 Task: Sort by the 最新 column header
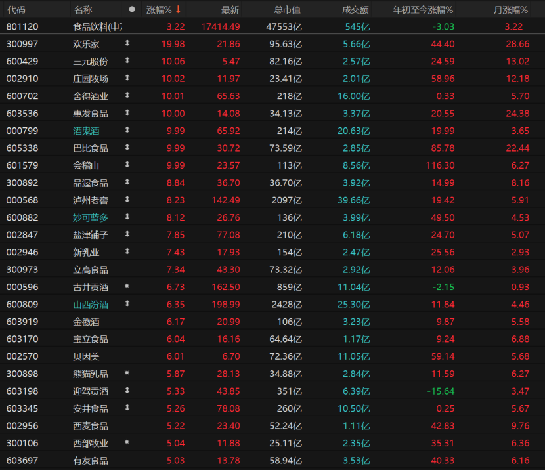coord(230,10)
